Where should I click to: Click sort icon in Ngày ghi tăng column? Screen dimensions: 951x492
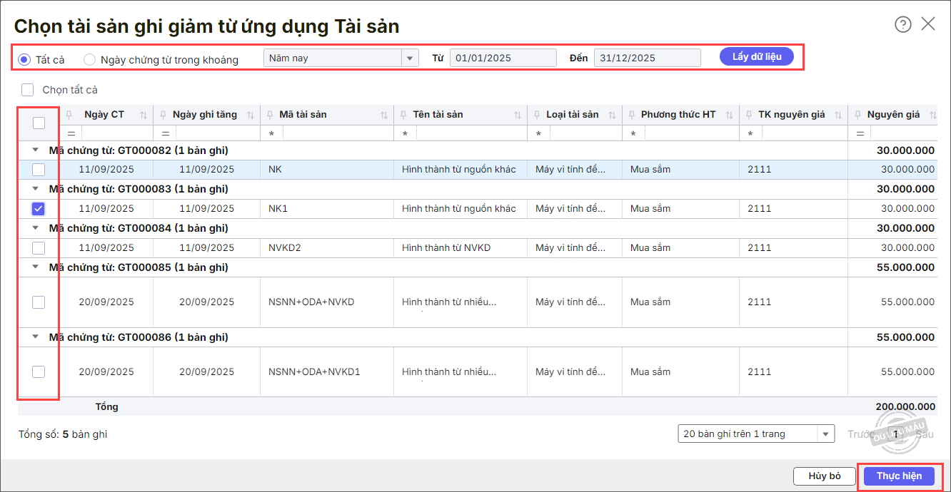[251, 115]
